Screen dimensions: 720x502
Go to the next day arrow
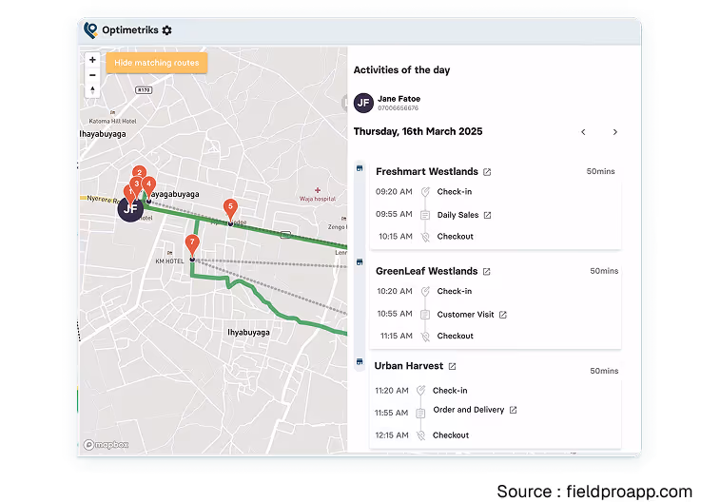pos(614,132)
